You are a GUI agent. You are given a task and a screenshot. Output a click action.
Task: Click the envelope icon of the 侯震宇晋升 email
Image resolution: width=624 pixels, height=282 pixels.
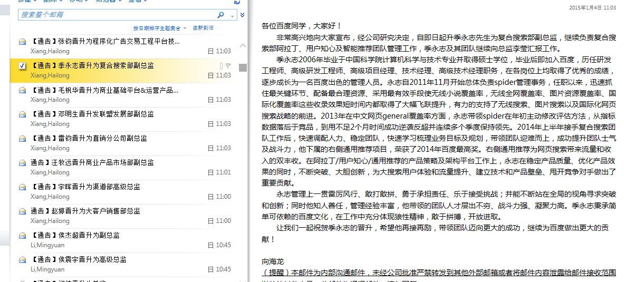tap(23, 260)
